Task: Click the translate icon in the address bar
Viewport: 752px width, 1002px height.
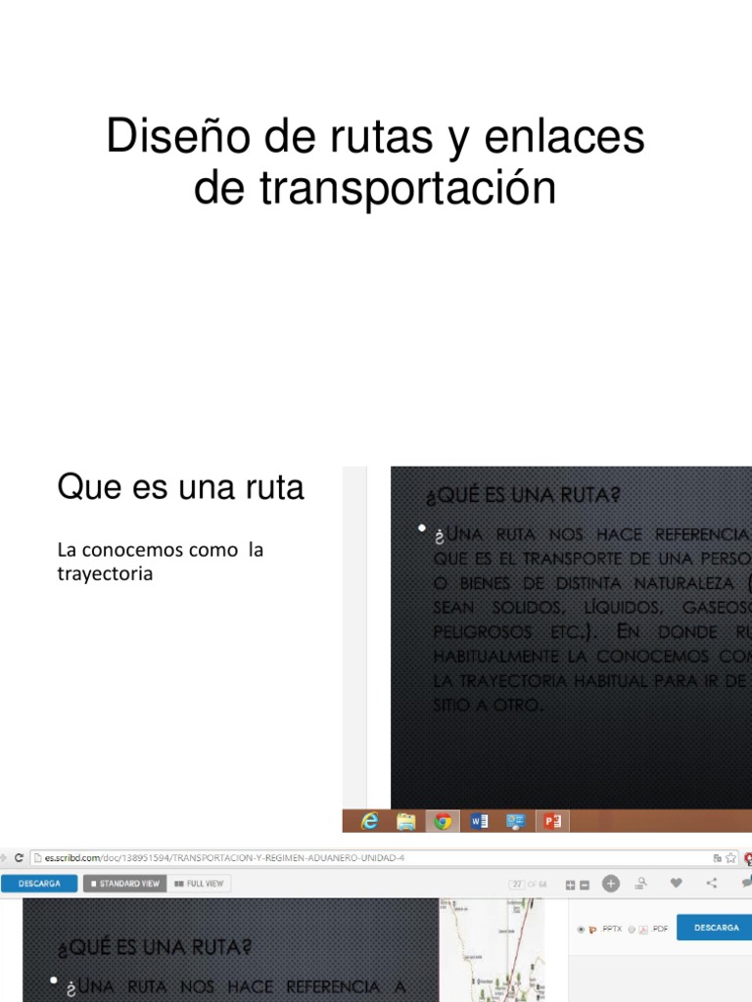Action: (717, 858)
